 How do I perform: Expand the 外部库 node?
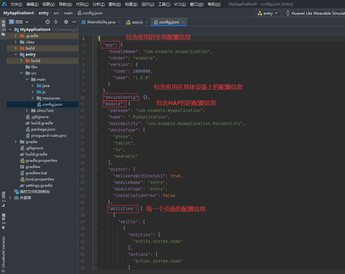[10, 198]
